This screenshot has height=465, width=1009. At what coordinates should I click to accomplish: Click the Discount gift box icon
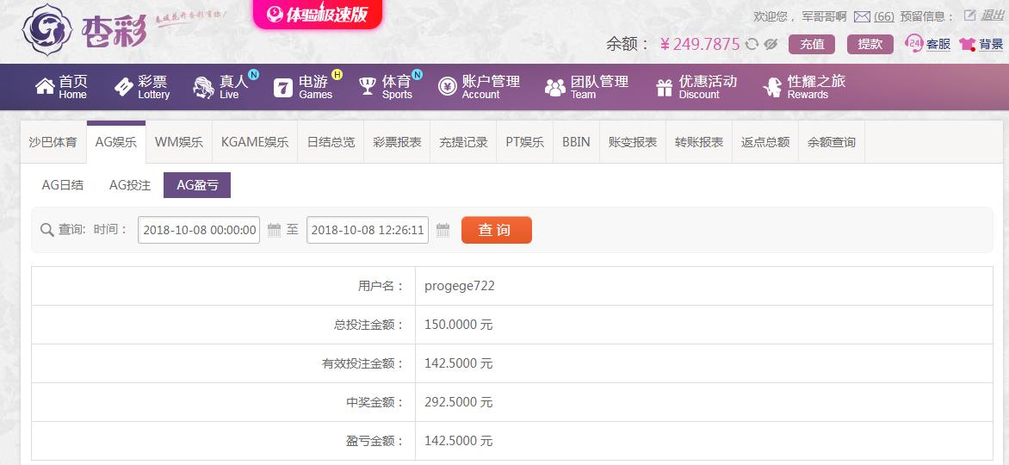click(664, 87)
